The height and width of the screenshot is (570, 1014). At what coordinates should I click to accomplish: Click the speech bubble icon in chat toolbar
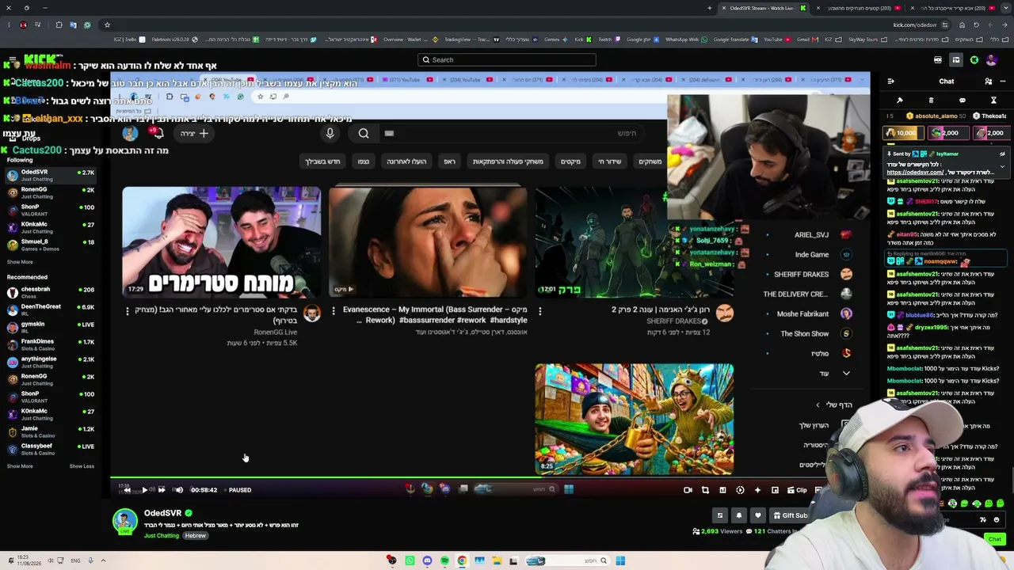(963, 101)
